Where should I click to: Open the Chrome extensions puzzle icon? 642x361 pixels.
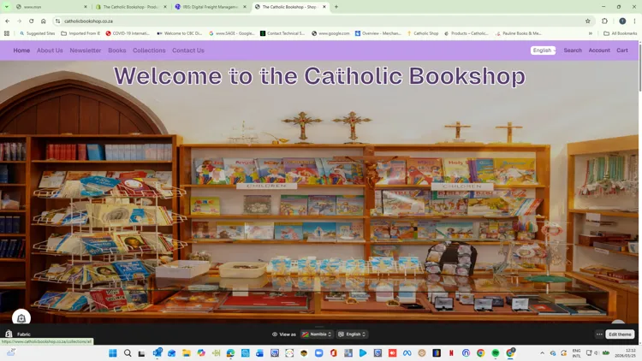click(x=604, y=21)
